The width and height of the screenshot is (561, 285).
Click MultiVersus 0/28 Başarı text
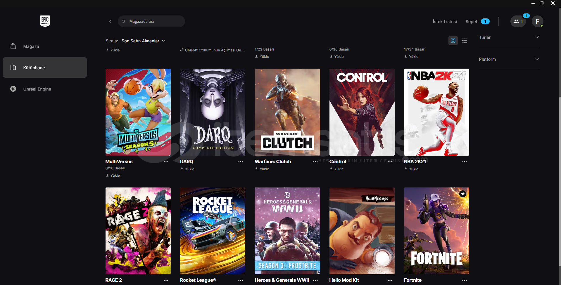115,168
